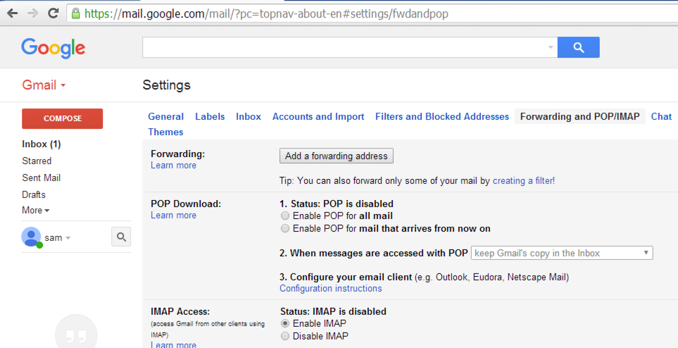This screenshot has height=348, width=678.
Task: Click the chat search magnifier icon
Action: [121, 237]
